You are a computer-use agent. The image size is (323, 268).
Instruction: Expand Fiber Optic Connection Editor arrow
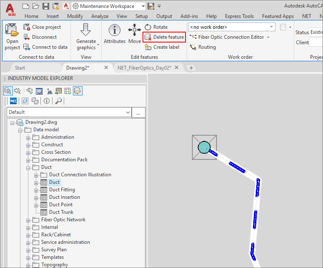[x=268, y=37]
